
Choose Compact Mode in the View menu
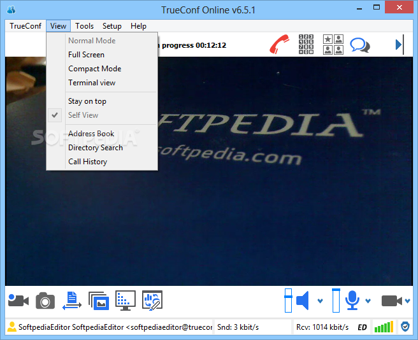click(x=102, y=69)
